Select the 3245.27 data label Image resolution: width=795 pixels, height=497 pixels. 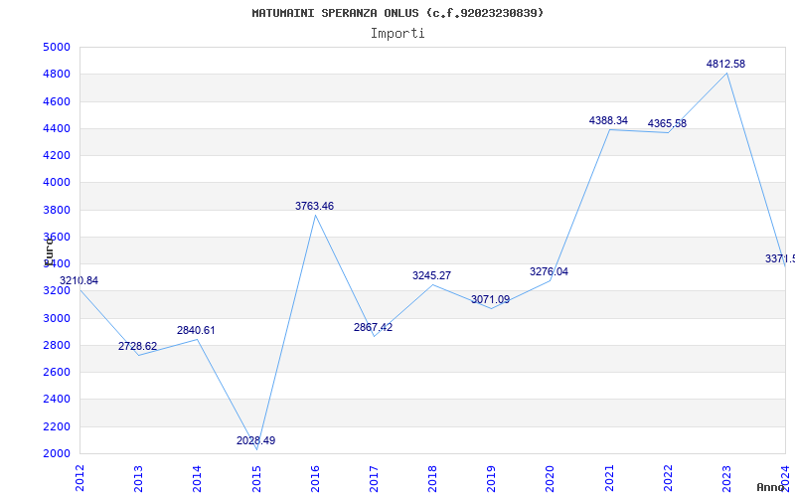click(x=432, y=276)
